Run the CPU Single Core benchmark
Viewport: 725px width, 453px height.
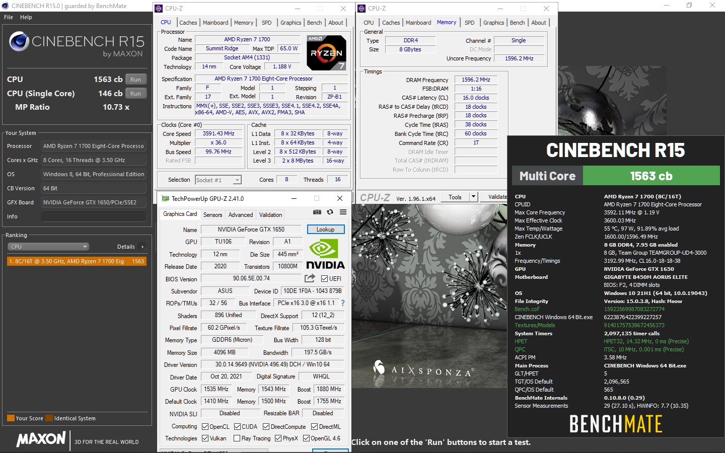click(x=136, y=94)
